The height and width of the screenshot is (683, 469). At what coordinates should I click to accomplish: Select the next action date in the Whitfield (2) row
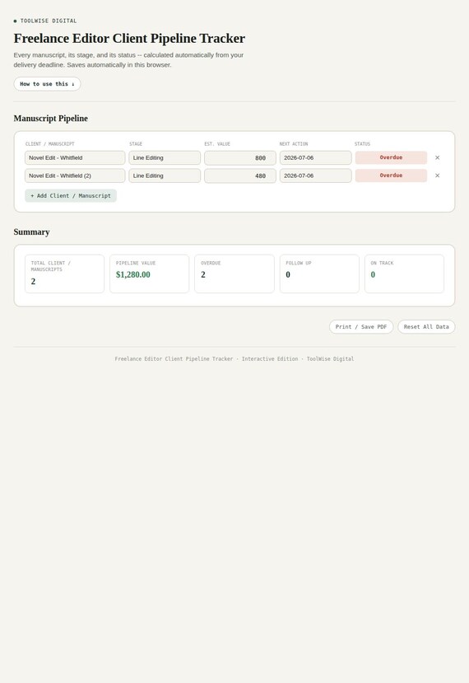[315, 175]
